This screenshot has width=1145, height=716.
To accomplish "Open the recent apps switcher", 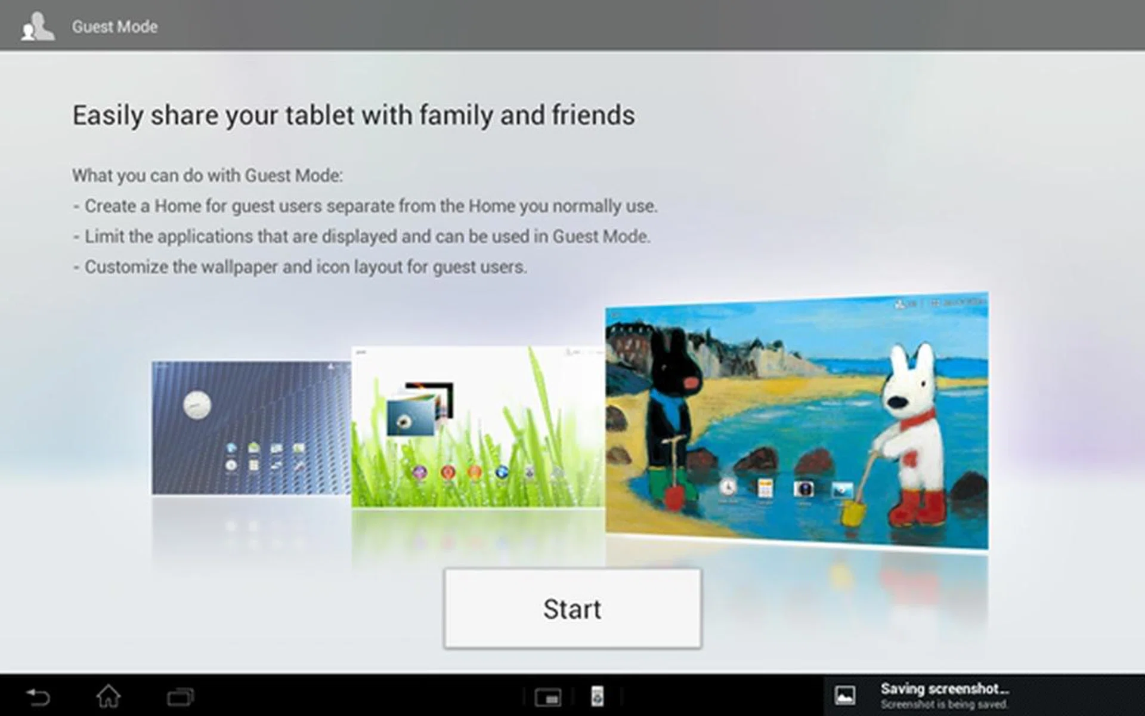I will pos(180,696).
